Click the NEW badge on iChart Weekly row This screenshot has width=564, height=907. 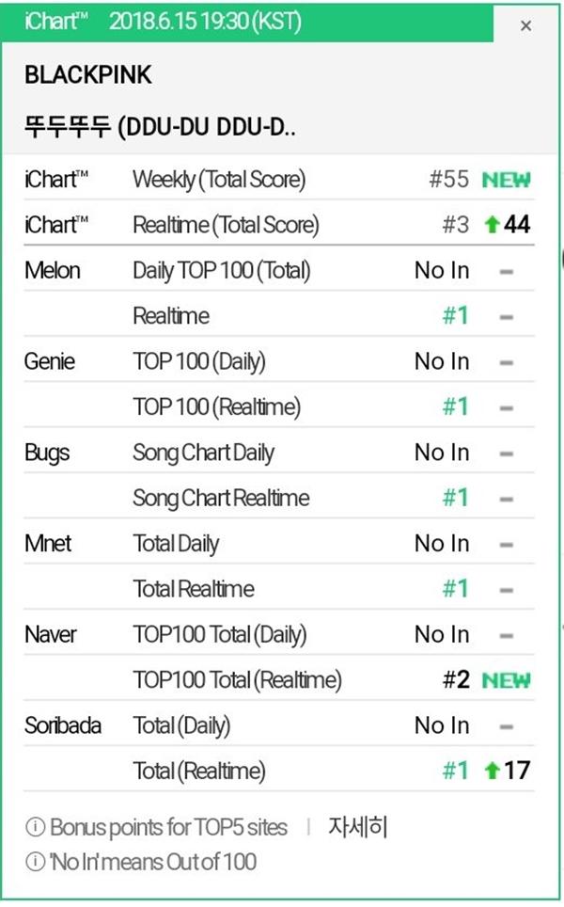click(x=506, y=180)
